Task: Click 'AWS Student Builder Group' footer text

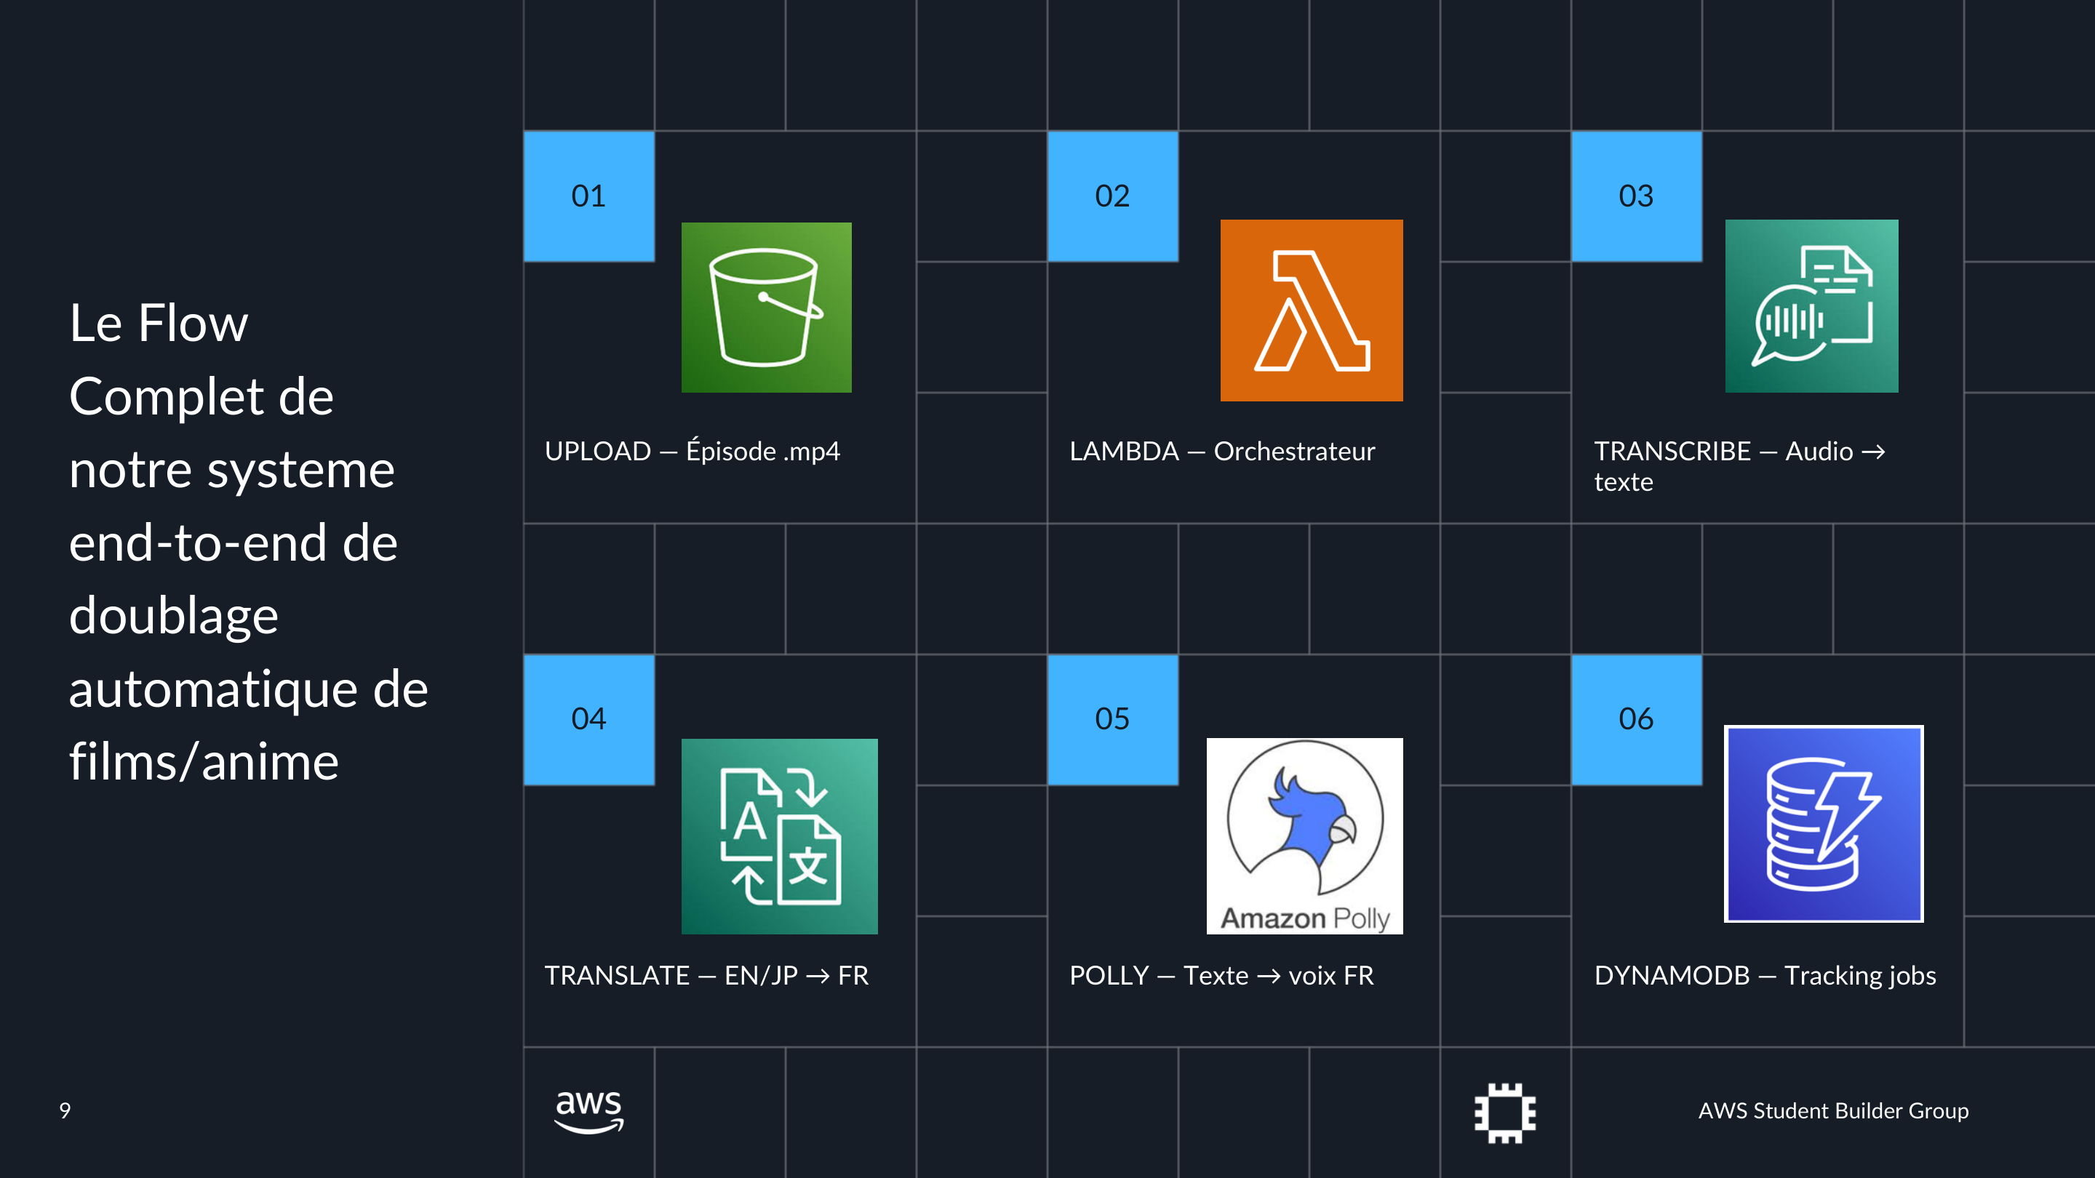Action: click(x=1833, y=1110)
